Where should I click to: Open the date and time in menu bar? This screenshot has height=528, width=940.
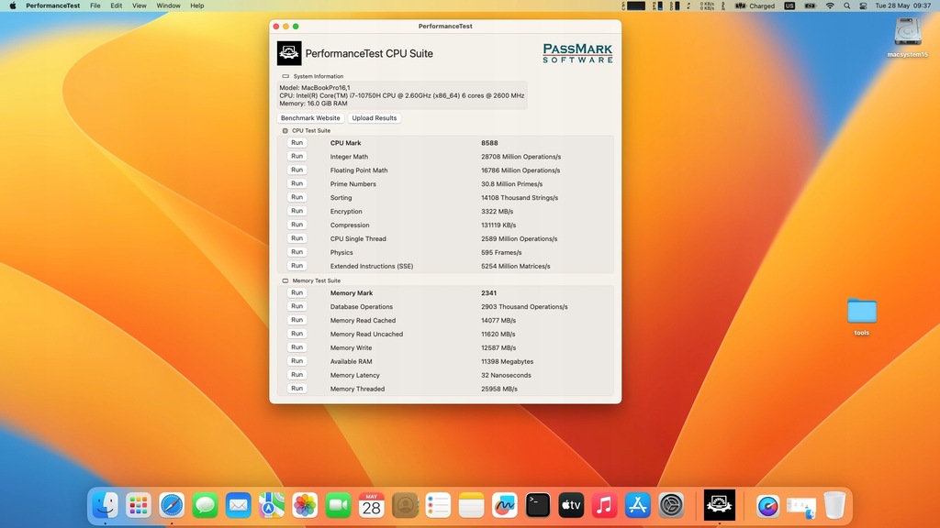click(902, 5)
